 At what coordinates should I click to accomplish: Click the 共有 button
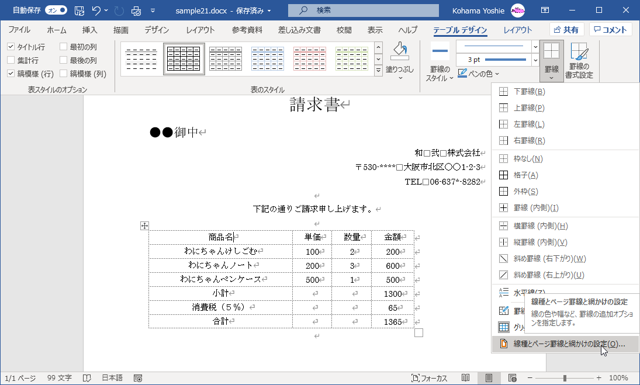[566, 29]
